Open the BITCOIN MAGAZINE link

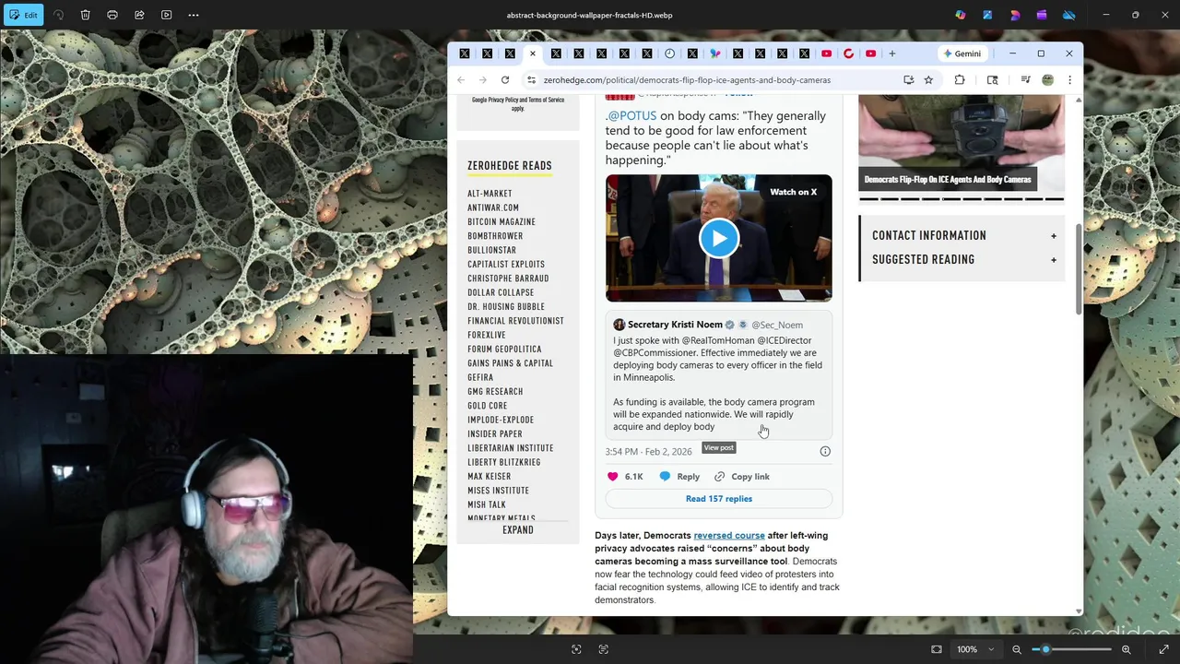pyautogui.click(x=501, y=222)
